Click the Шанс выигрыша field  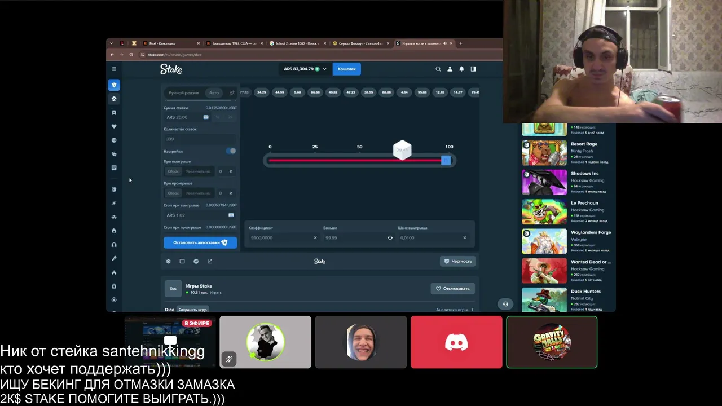433,237
